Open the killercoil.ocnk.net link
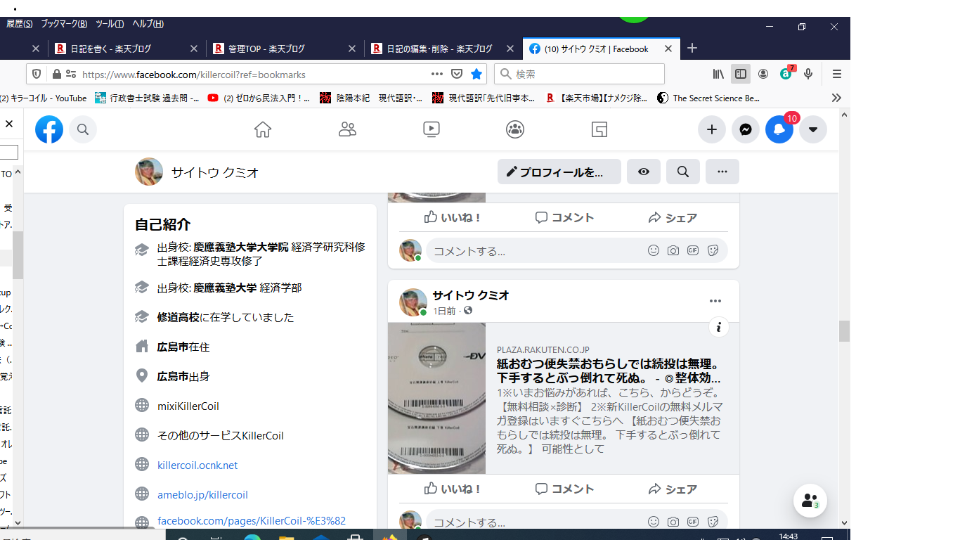Viewport: 960px width, 540px height. click(x=197, y=465)
